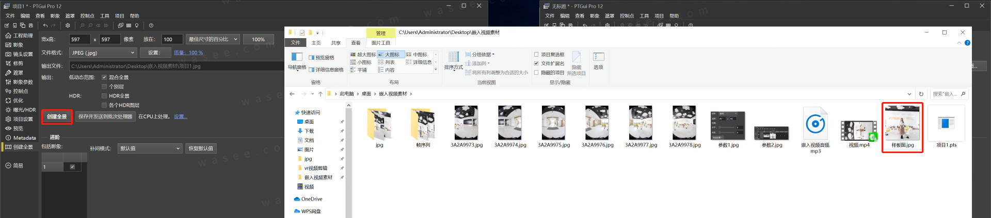Screen dimensions: 991x218
Task: Collapse the Explorer ribbon with the chevron
Action: [959, 43]
